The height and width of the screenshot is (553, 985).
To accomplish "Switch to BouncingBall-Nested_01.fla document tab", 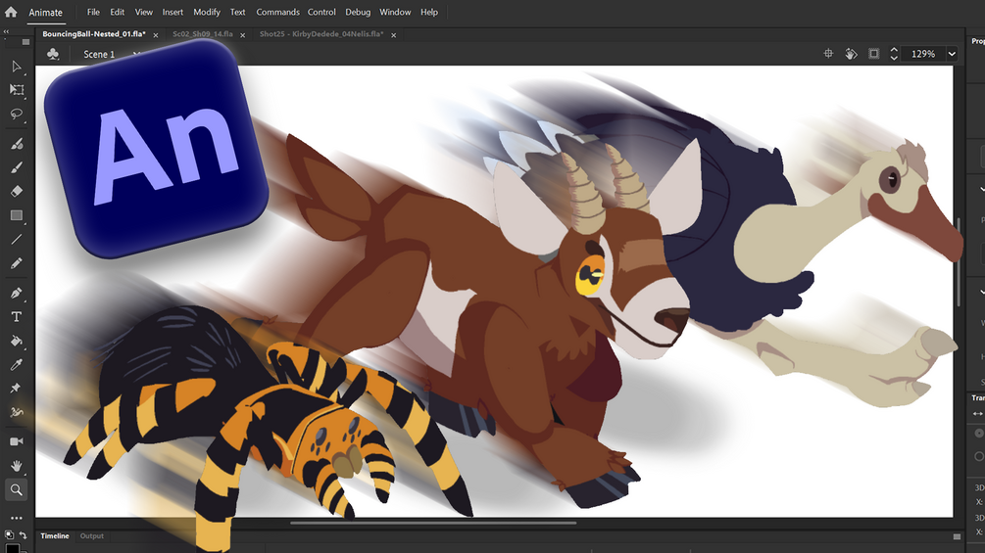I will click(x=94, y=34).
